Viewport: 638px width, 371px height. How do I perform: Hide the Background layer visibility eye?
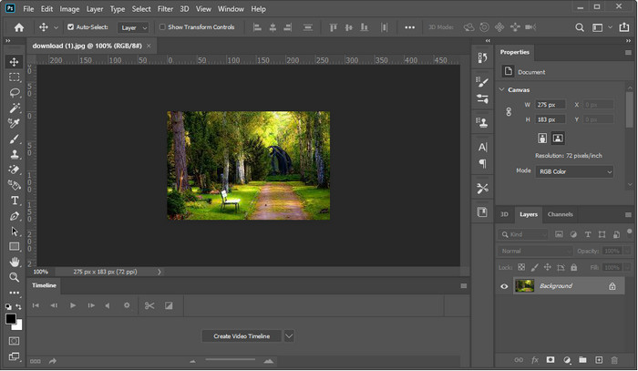pos(504,286)
